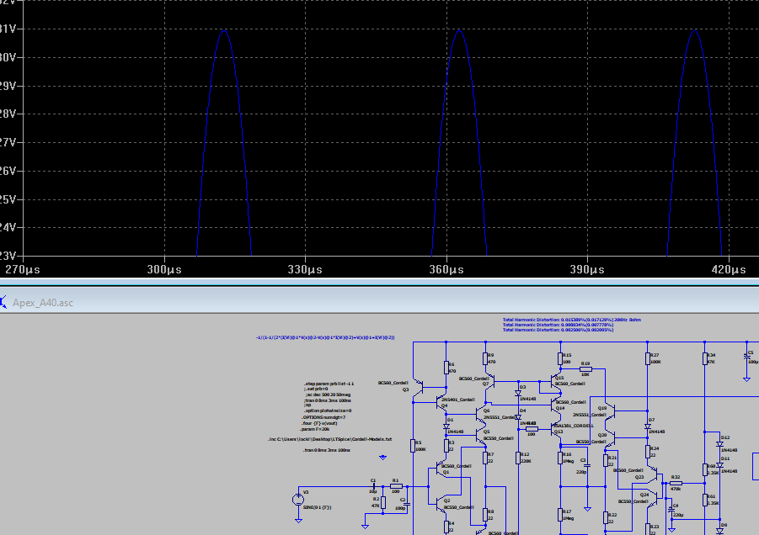Click the 270µs time axis label

click(x=23, y=269)
